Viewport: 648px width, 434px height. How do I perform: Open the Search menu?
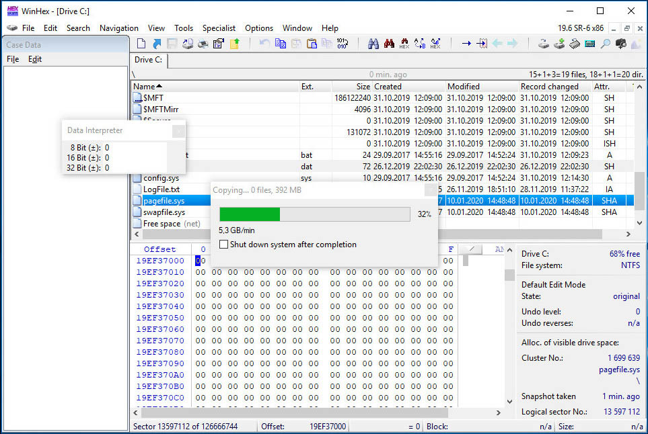78,28
